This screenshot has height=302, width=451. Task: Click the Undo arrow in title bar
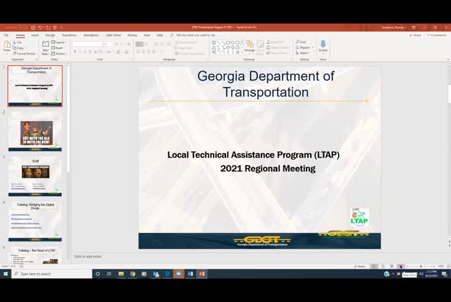40,27
